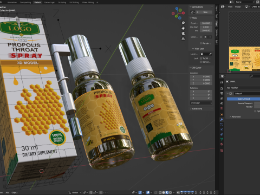The width and height of the screenshot is (260, 195).
Task: Enable the Render Region checkbox
Action: 201,43
